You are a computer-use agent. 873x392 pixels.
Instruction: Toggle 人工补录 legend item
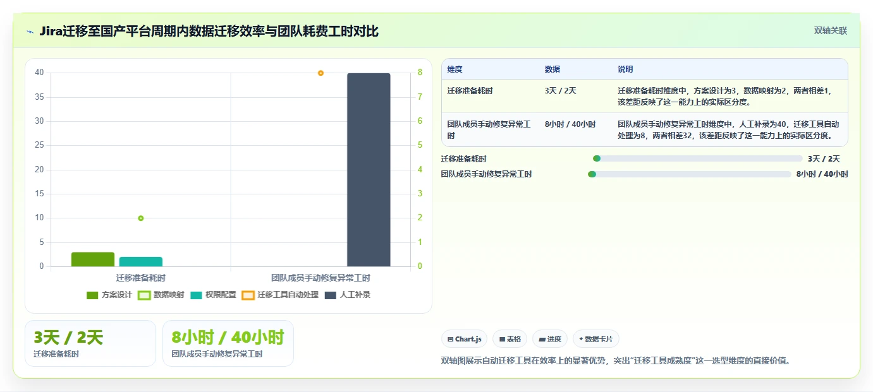point(347,295)
